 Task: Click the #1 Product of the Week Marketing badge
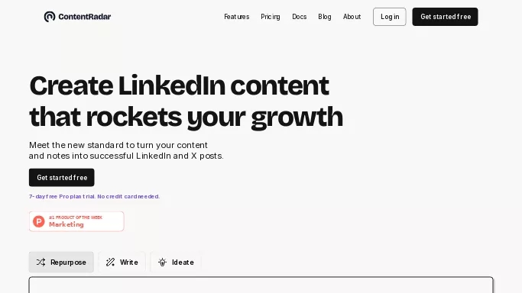76,221
